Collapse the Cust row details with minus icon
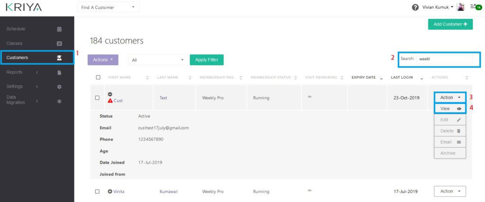The width and height of the screenshot is (485, 202). tap(110, 94)
